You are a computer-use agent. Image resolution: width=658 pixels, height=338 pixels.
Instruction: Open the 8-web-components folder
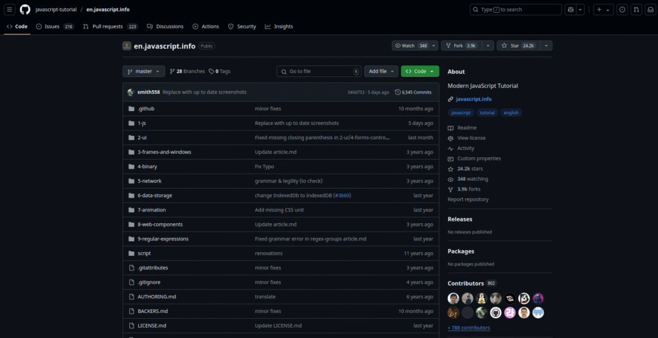[x=160, y=224]
